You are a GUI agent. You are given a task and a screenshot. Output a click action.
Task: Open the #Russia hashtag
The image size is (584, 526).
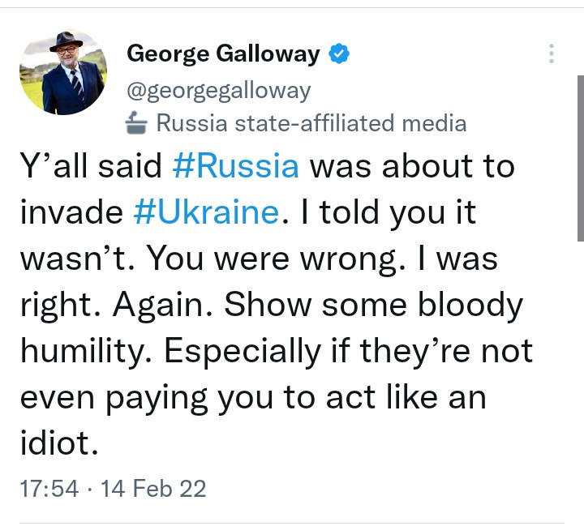[x=235, y=167]
